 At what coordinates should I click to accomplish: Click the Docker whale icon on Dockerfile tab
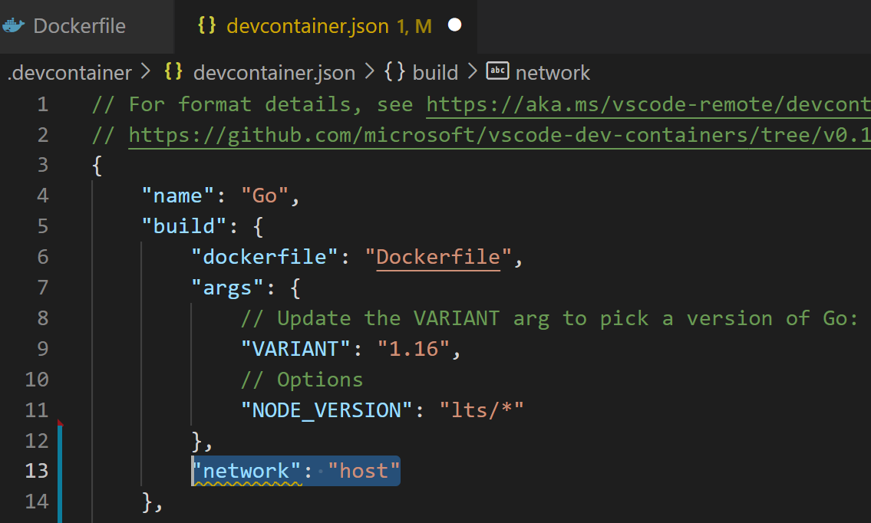coord(14,25)
